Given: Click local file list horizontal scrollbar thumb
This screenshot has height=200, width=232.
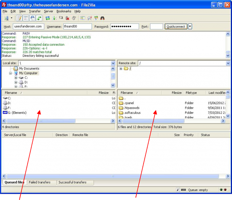Looking at the screenshot, I should pos(41,121).
